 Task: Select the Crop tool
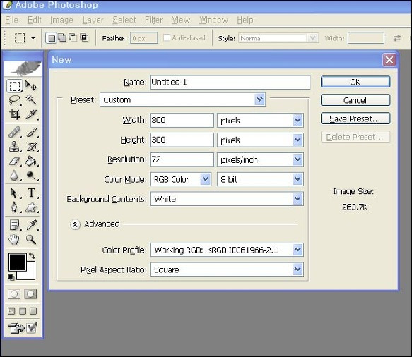14,114
